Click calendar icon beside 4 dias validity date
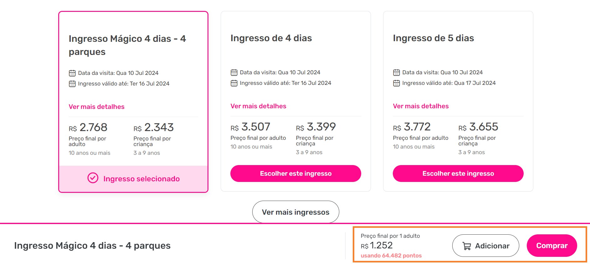 pos(234,83)
